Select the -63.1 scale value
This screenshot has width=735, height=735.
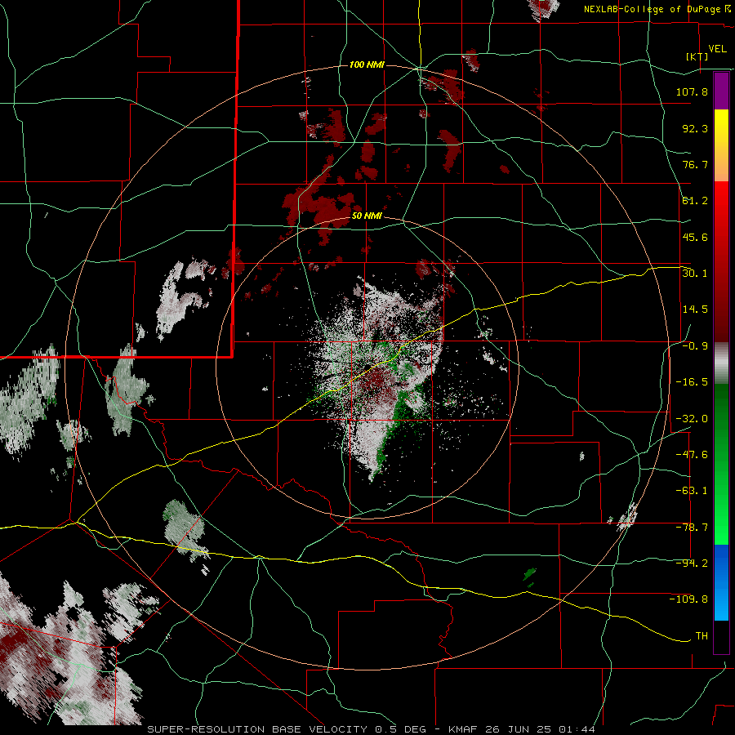point(692,491)
